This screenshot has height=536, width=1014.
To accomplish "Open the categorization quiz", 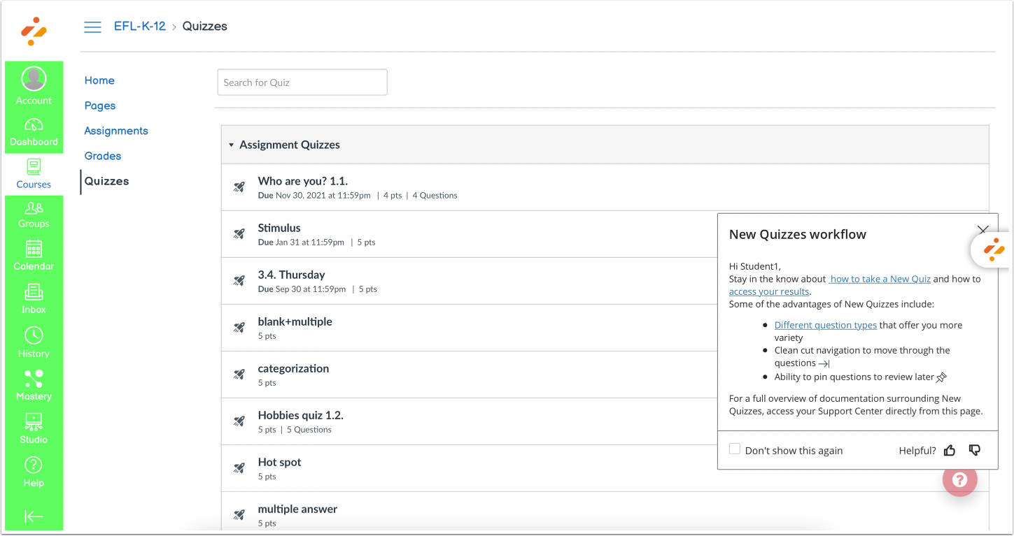I will (293, 368).
